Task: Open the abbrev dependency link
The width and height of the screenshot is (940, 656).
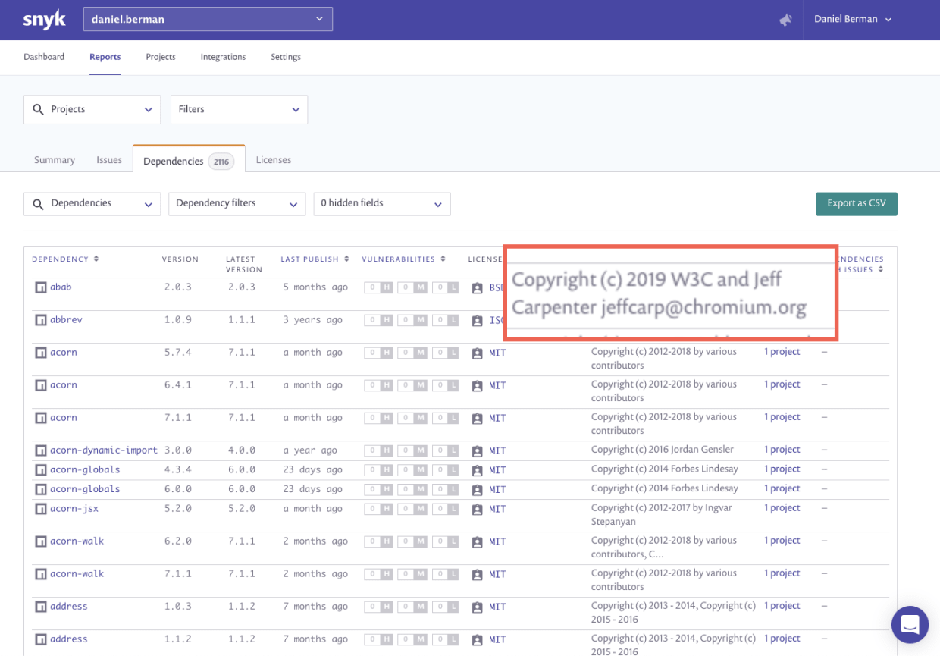Action: 66,320
